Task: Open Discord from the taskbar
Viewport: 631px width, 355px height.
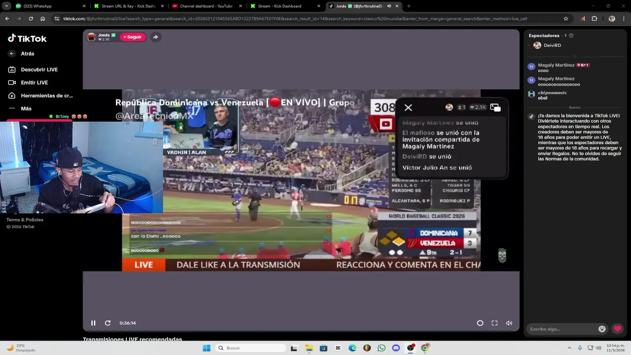Action: pos(396,348)
